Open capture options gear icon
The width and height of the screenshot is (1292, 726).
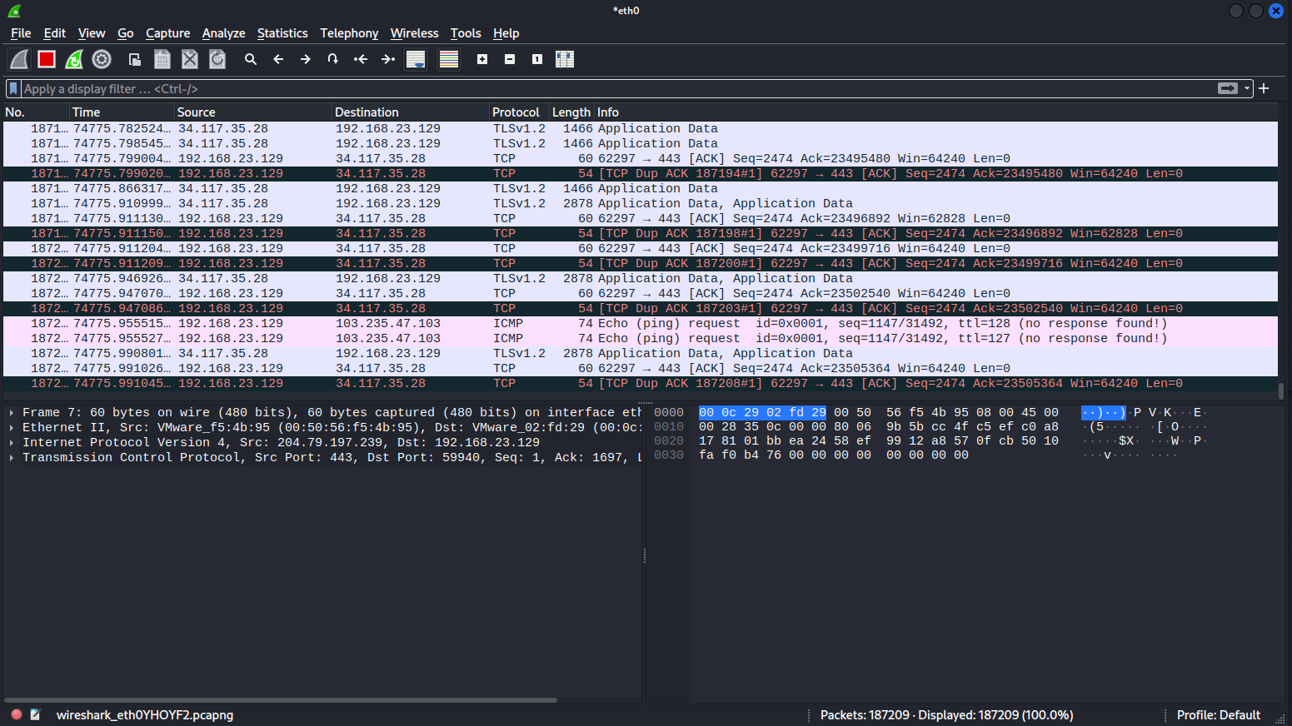[102, 59]
